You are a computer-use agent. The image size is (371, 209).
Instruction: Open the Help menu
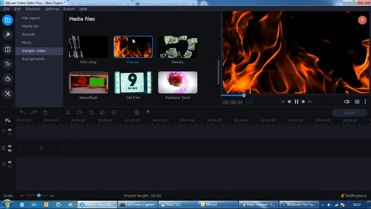coord(83,9)
